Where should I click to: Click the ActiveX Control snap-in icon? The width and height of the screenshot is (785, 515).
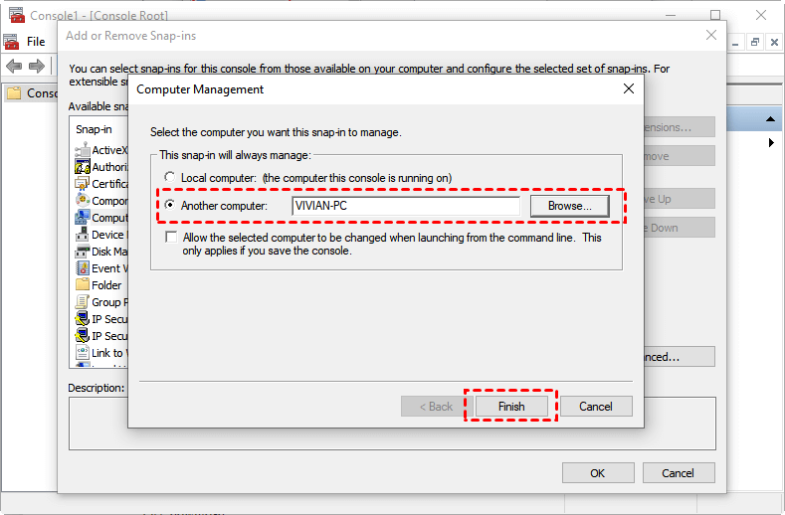tap(84, 150)
